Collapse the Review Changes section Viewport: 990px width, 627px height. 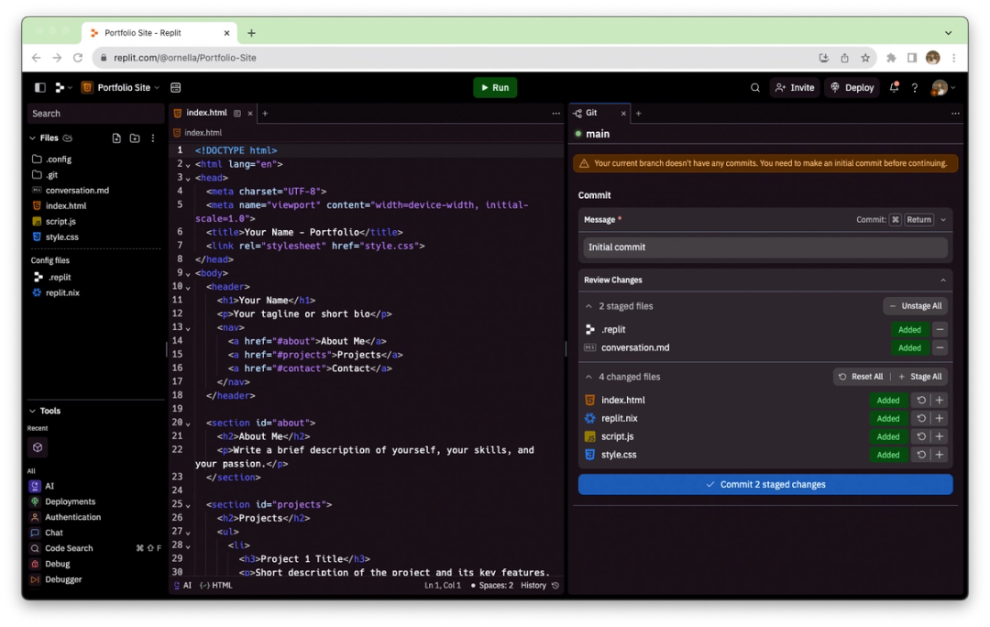tap(943, 280)
